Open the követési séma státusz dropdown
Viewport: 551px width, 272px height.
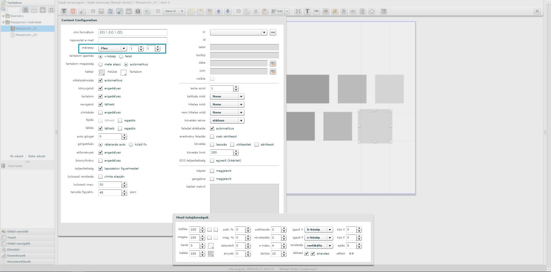click(x=227, y=121)
